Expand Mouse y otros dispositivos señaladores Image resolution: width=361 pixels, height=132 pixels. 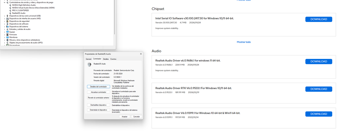pos(5,40)
